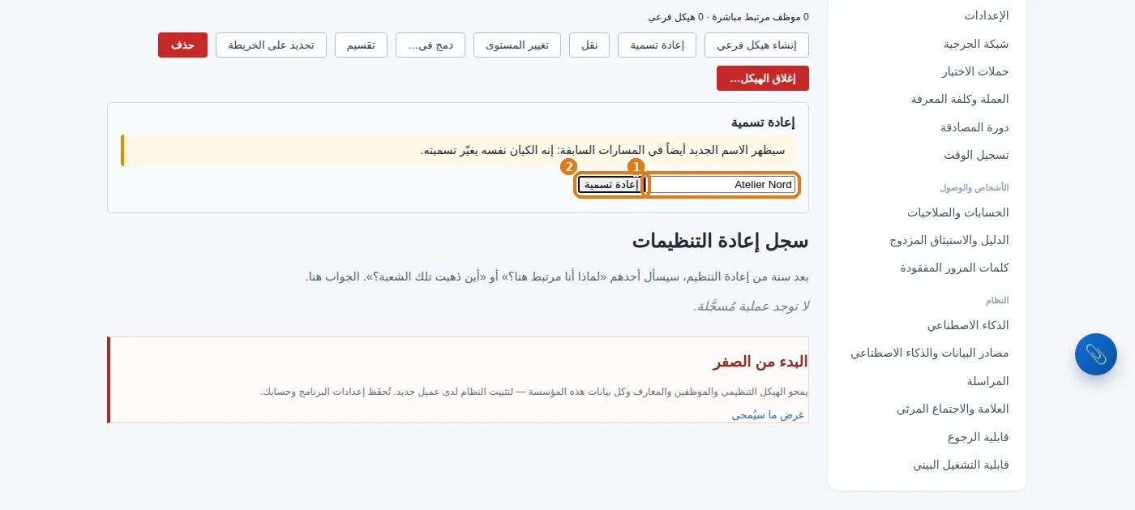The image size is (1135, 510).
Task: Click the سجل إعادة التنظيمات heading
Action: click(x=721, y=241)
